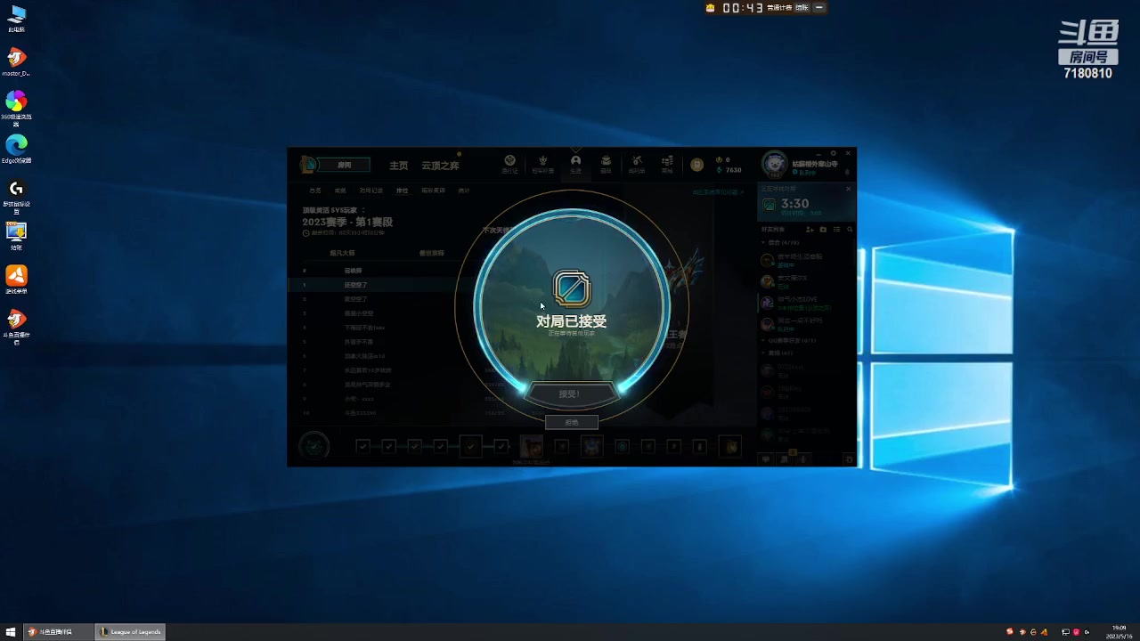Select leaderboard row 正空空了
1140x641 pixels.
(x=381, y=285)
